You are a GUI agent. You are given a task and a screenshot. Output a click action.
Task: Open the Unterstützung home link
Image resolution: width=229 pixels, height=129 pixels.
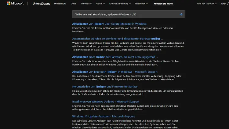42,4
